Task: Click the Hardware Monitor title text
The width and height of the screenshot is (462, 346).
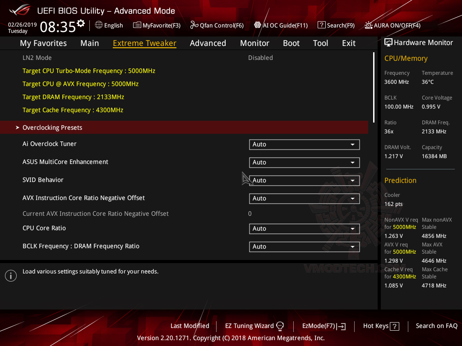Action: (423, 43)
